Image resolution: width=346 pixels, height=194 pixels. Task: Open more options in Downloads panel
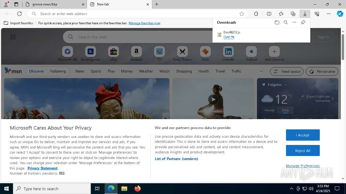tap(294, 22)
